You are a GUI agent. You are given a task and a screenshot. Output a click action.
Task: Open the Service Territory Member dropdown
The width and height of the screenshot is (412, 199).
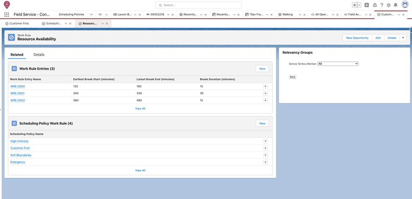(x=338, y=64)
